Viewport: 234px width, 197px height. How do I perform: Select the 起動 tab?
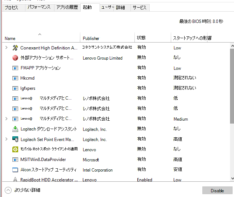point(90,7)
